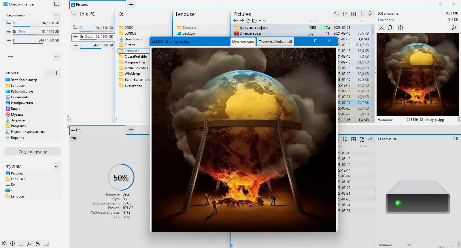The height and width of the screenshot is (248, 461).
Task: Open the Contacts folder in the Lenouser column
Action: [x=189, y=28]
